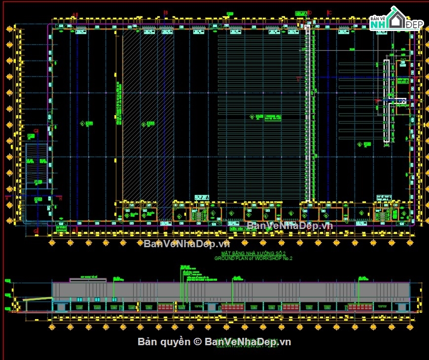Click BanVeNhaDep.vn watermark above the plan title
Image resolution: width=429 pixels, height=360 pixels.
coord(187,243)
